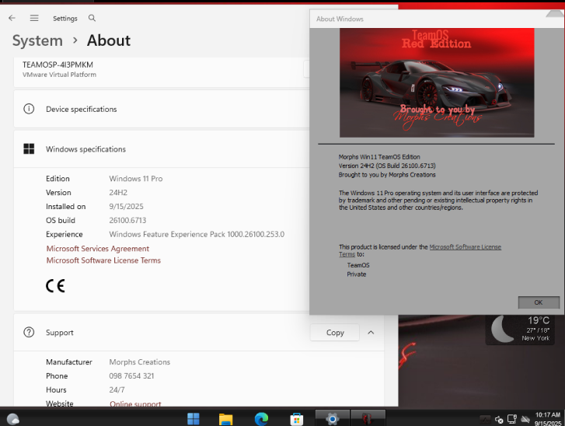Click Morphs Win11 TeamOS Edition text
This screenshot has width=565, height=426.
[379, 157]
